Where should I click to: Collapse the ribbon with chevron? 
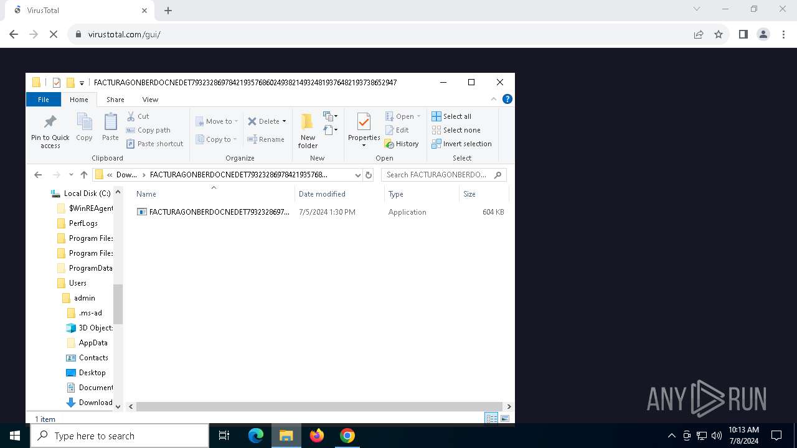tap(494, 99)
